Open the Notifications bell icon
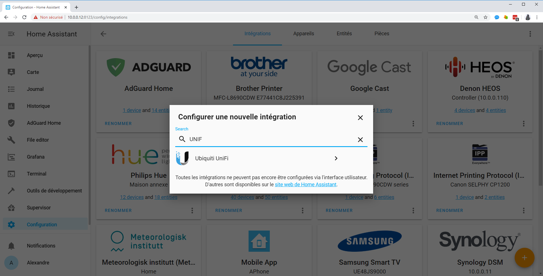The image size is (543, 276). 11,246
